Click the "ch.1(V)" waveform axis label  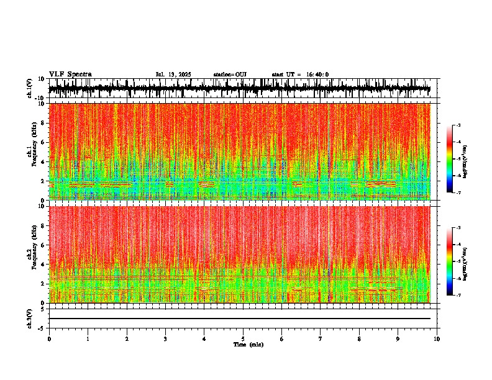pos(30,88)
